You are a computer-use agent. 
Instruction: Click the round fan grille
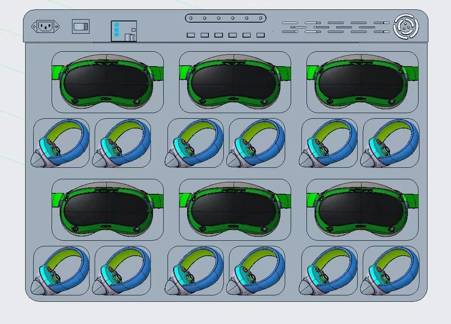[x=406, y=26]
